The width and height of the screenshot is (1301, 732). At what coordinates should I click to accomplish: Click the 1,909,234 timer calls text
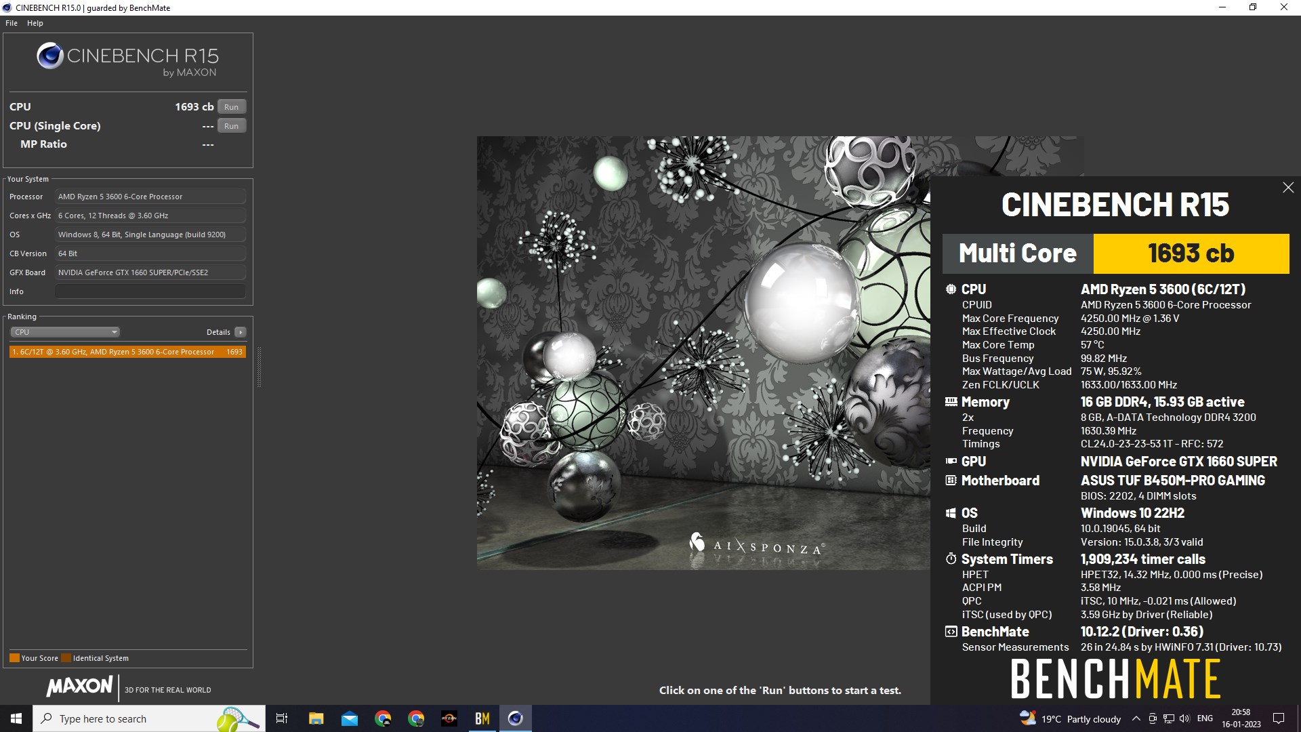pyautogui.click(x=1143, y=559)
